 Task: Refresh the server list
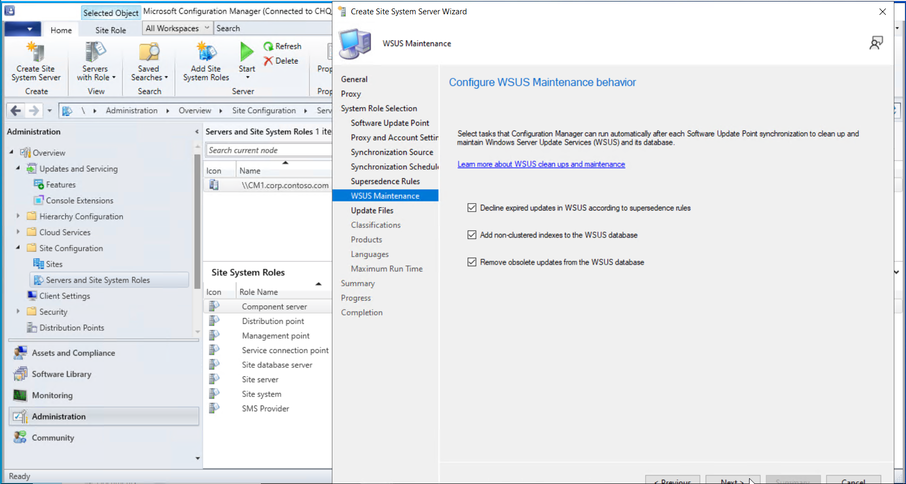(x=282, y=46)
